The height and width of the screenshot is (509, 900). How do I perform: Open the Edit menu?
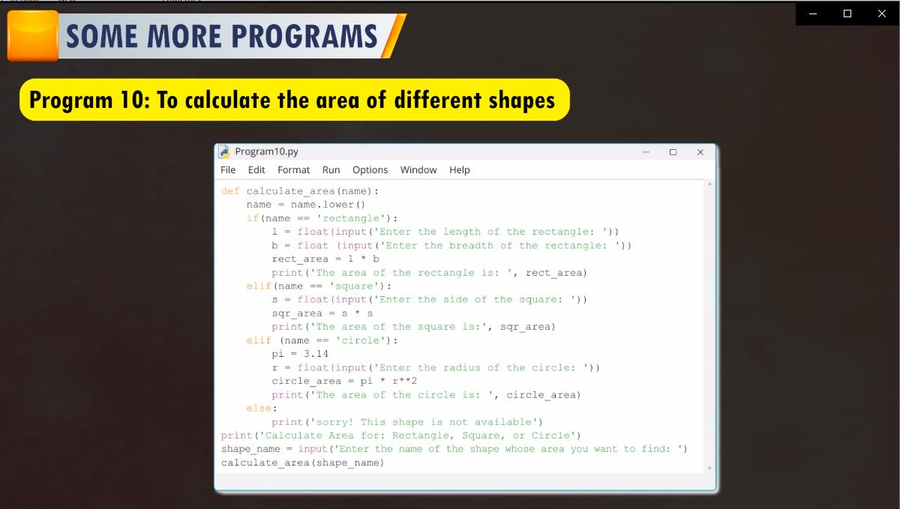256,170
